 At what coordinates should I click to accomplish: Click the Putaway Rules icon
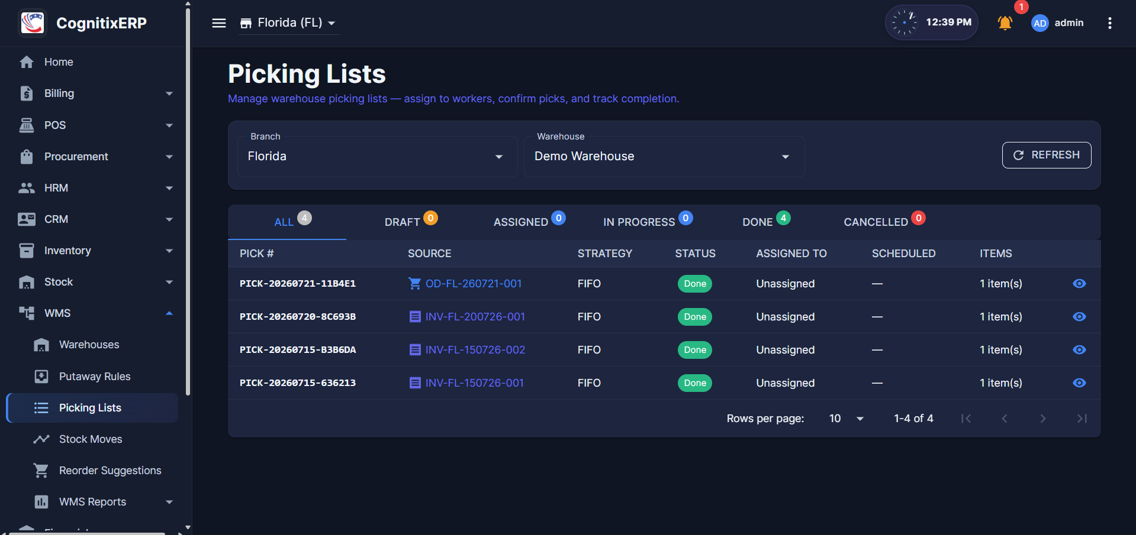pos(41,377)
